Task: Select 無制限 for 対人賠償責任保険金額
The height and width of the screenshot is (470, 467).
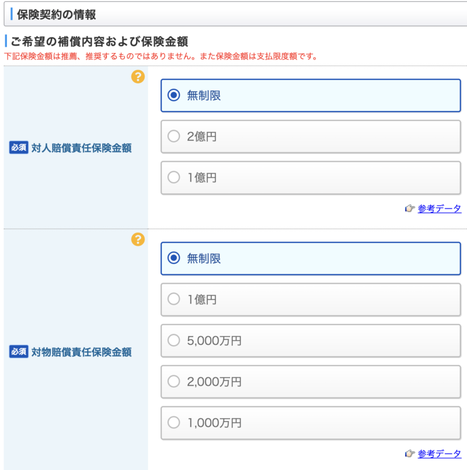Action: point(311,96)
